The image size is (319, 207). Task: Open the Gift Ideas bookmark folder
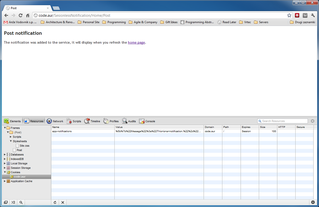point(169,22)
